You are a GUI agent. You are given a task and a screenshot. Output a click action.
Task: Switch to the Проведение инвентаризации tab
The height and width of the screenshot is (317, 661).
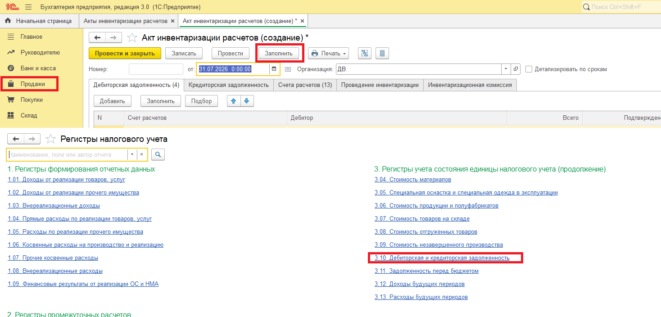point(380,85)
